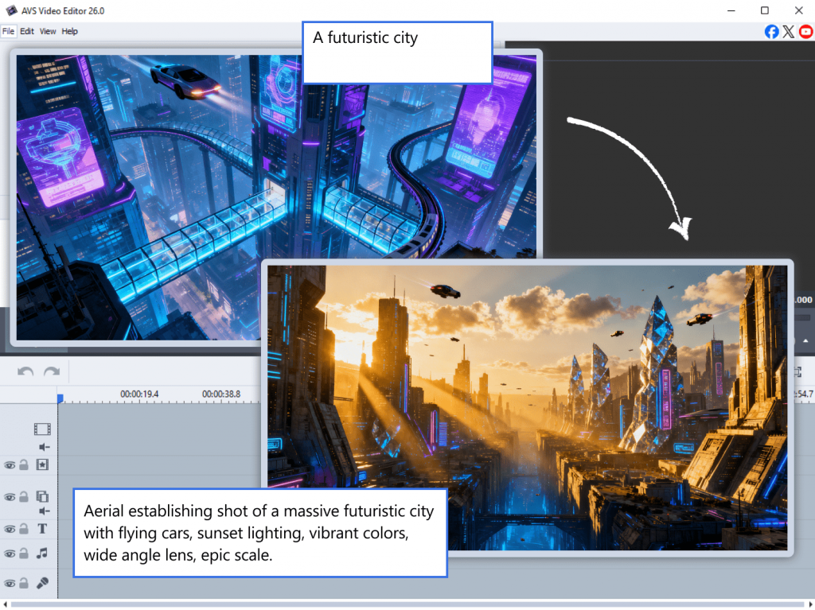The width and height of the screenshot is (815, 610).
Task: Open the YouTube channel icon
Action: pyautogui.click(x=806, y=32)
